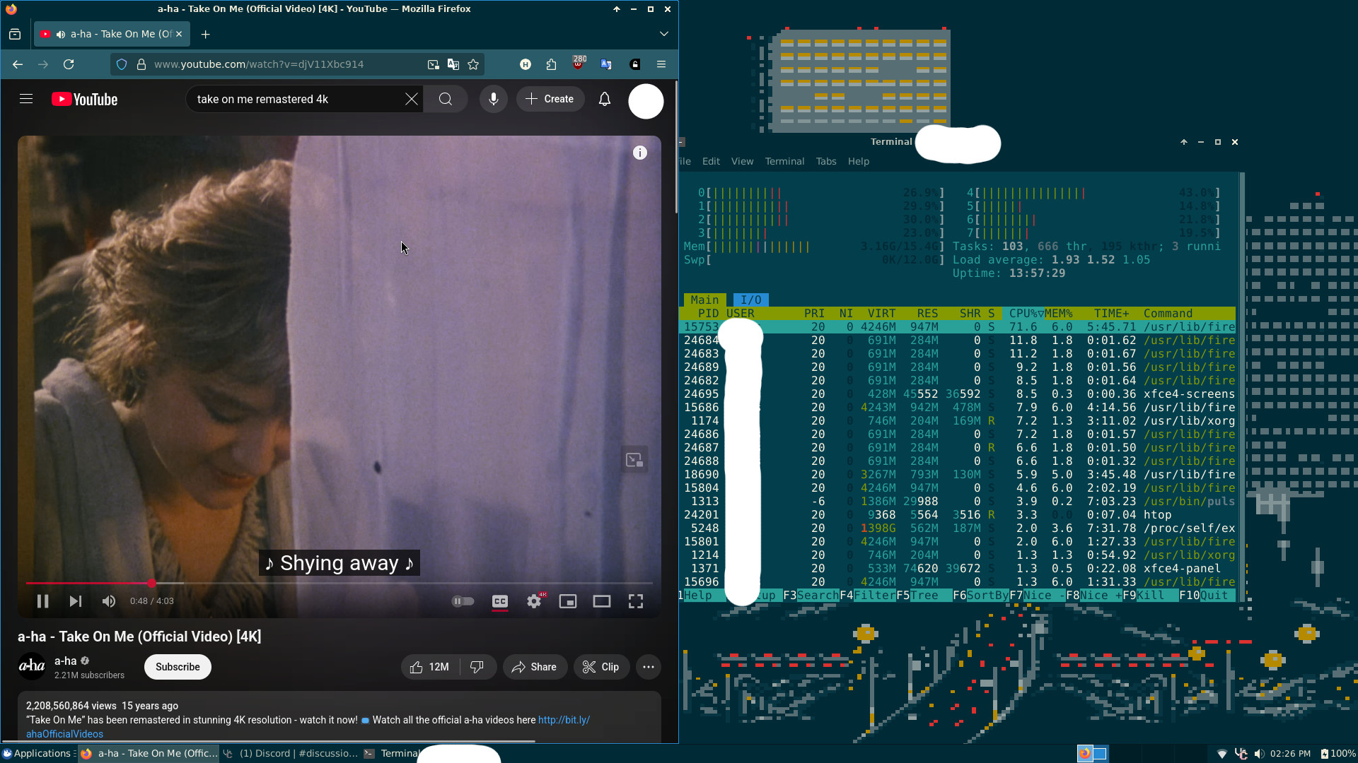
Task: Open the Applications menu in panel
Action: click(37, 753)
